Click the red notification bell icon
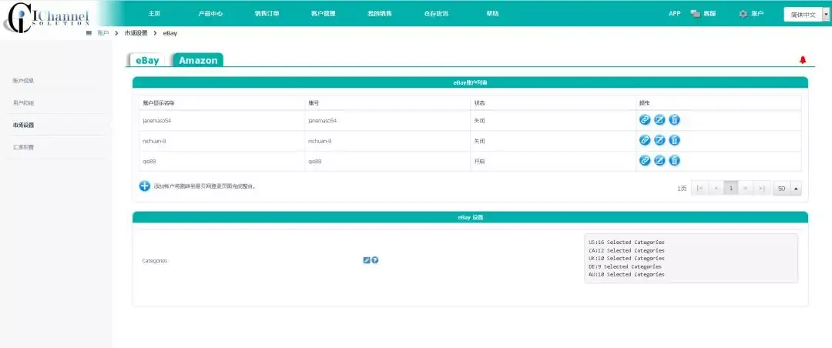832x348 pixels. point(803,61)
